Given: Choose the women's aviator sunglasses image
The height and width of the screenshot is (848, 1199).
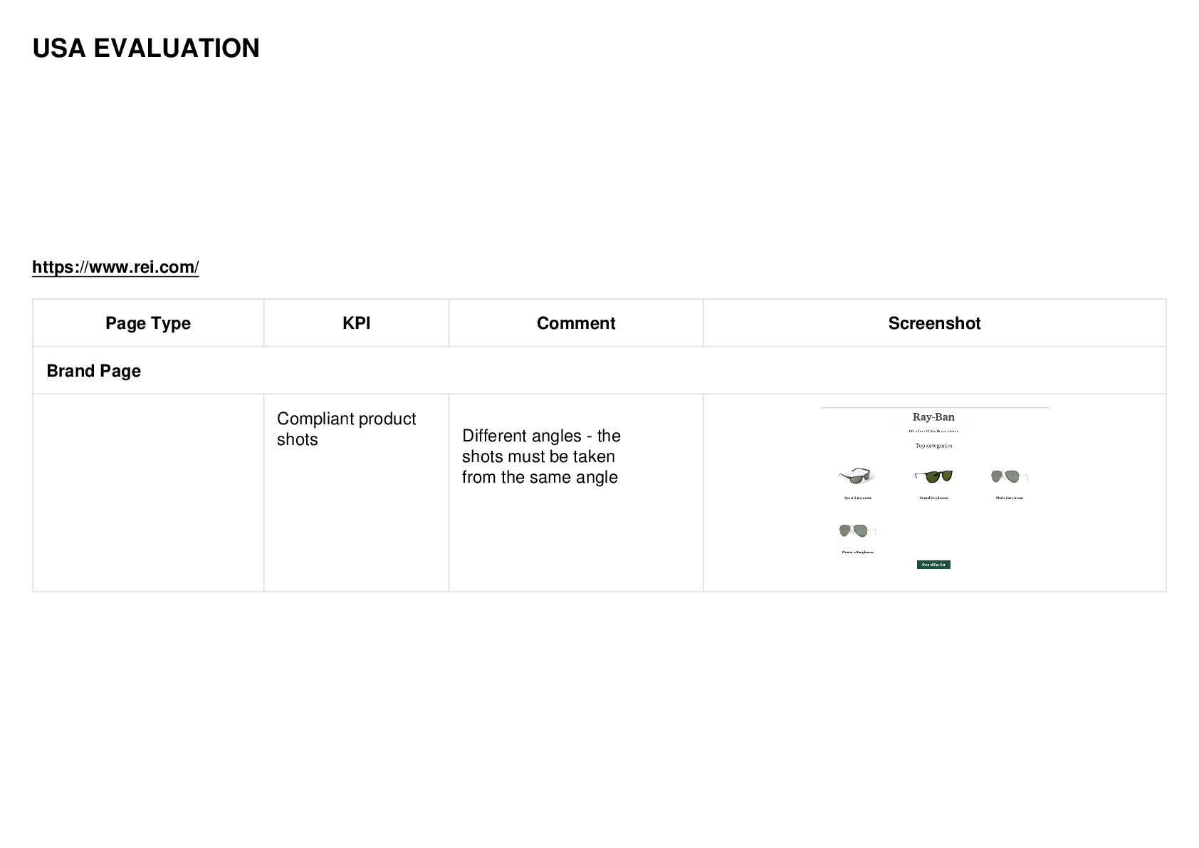Looking at the screenshot, I should (857, 530).
